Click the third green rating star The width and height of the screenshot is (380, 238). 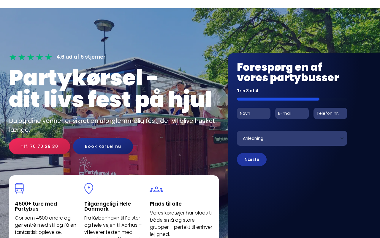point(31,57)
